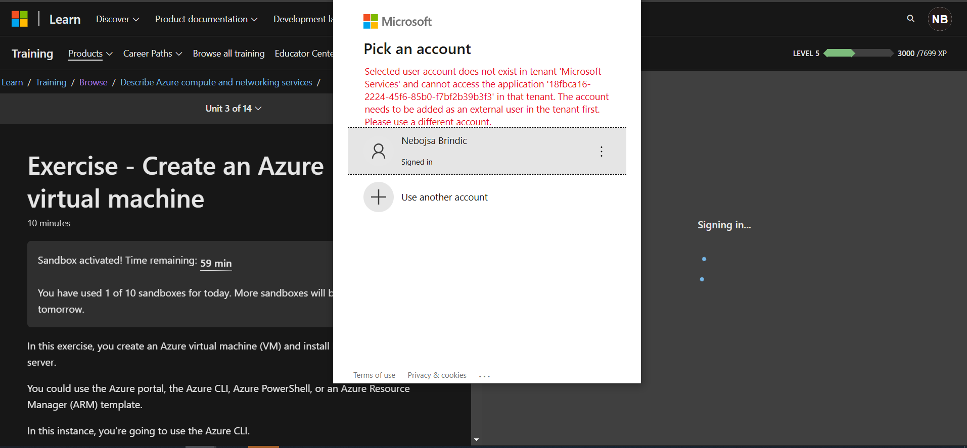This screenshot has width=967, height=448.
Task: Click the 3000 /7699 XP text
Action: click(x=922, y=53)
